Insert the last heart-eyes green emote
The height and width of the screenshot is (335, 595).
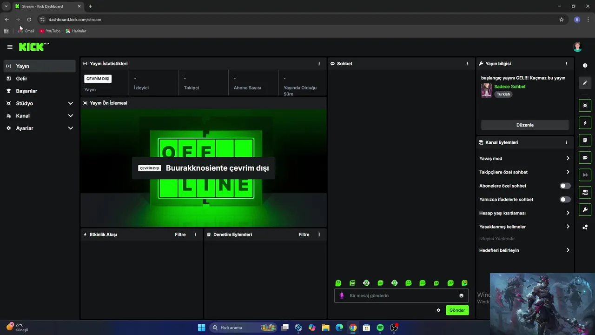(x=464, y=283)
